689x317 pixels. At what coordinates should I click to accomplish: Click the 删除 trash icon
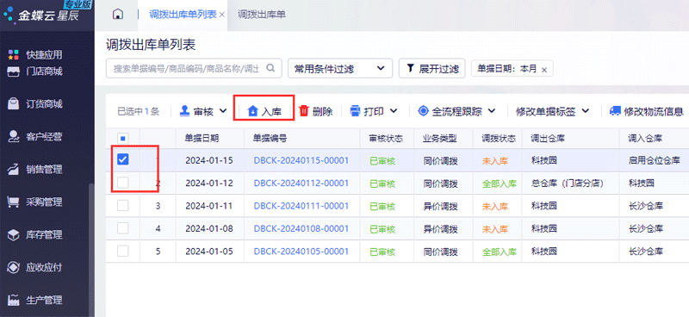(304, 111)
